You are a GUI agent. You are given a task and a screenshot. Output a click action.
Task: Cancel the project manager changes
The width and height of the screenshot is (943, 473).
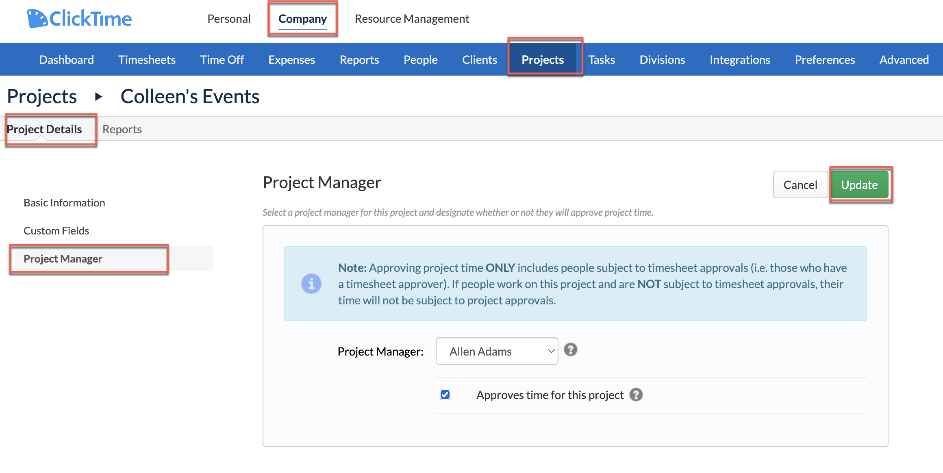[800, 184]
